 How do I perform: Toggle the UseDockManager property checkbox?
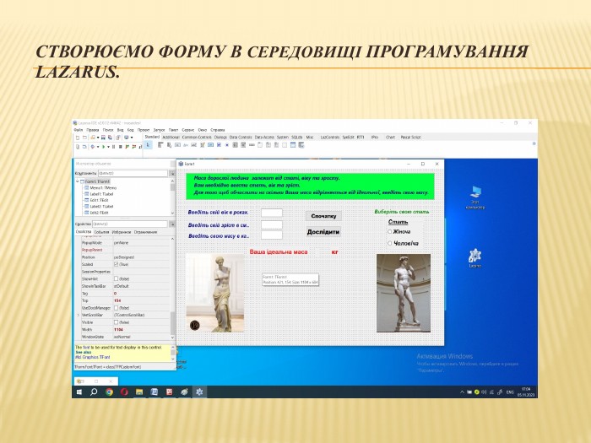(x=117, y=308)
